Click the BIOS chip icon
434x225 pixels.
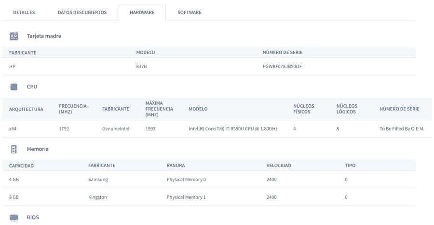pyautogui.click(x=14, y=218)
